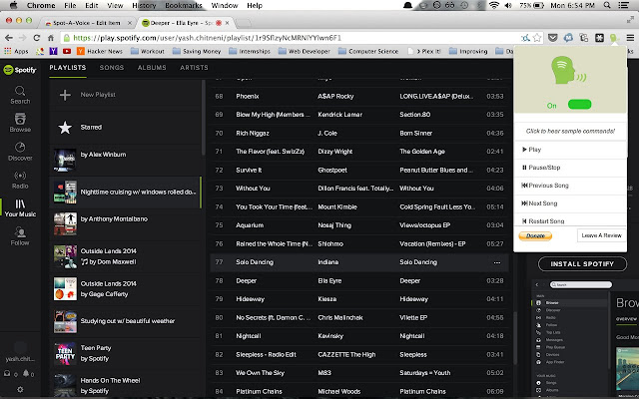Click the plus icon for New Playlist
The image size is (639, 399).
pyautogui.click(x=65, y=95)
